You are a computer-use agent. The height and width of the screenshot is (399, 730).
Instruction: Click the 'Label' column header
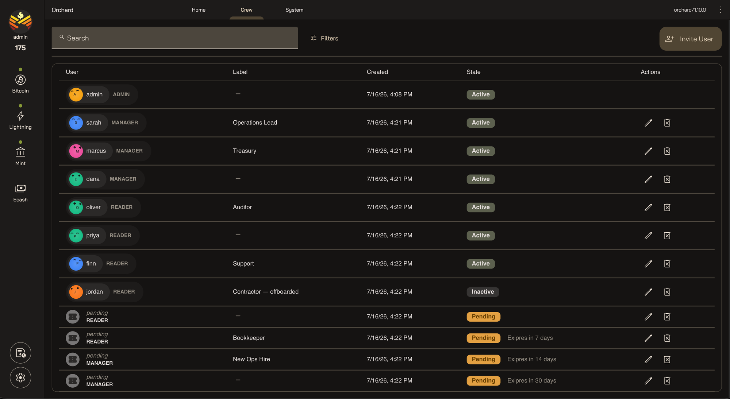(x=240, y=72)
